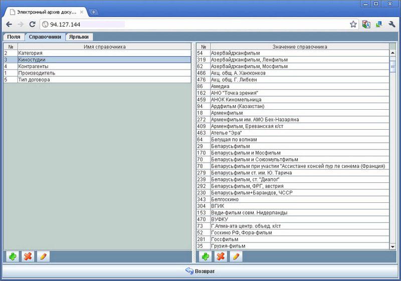Select Беларусьфильм и Мосфильм row
Image resolution: width=401 pixels, height=281 pixels.
point(293,152)
